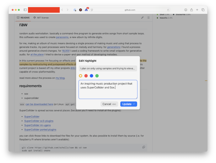Open the 'my blog' link
Screen dimensions: 216x163
[60, 78]
